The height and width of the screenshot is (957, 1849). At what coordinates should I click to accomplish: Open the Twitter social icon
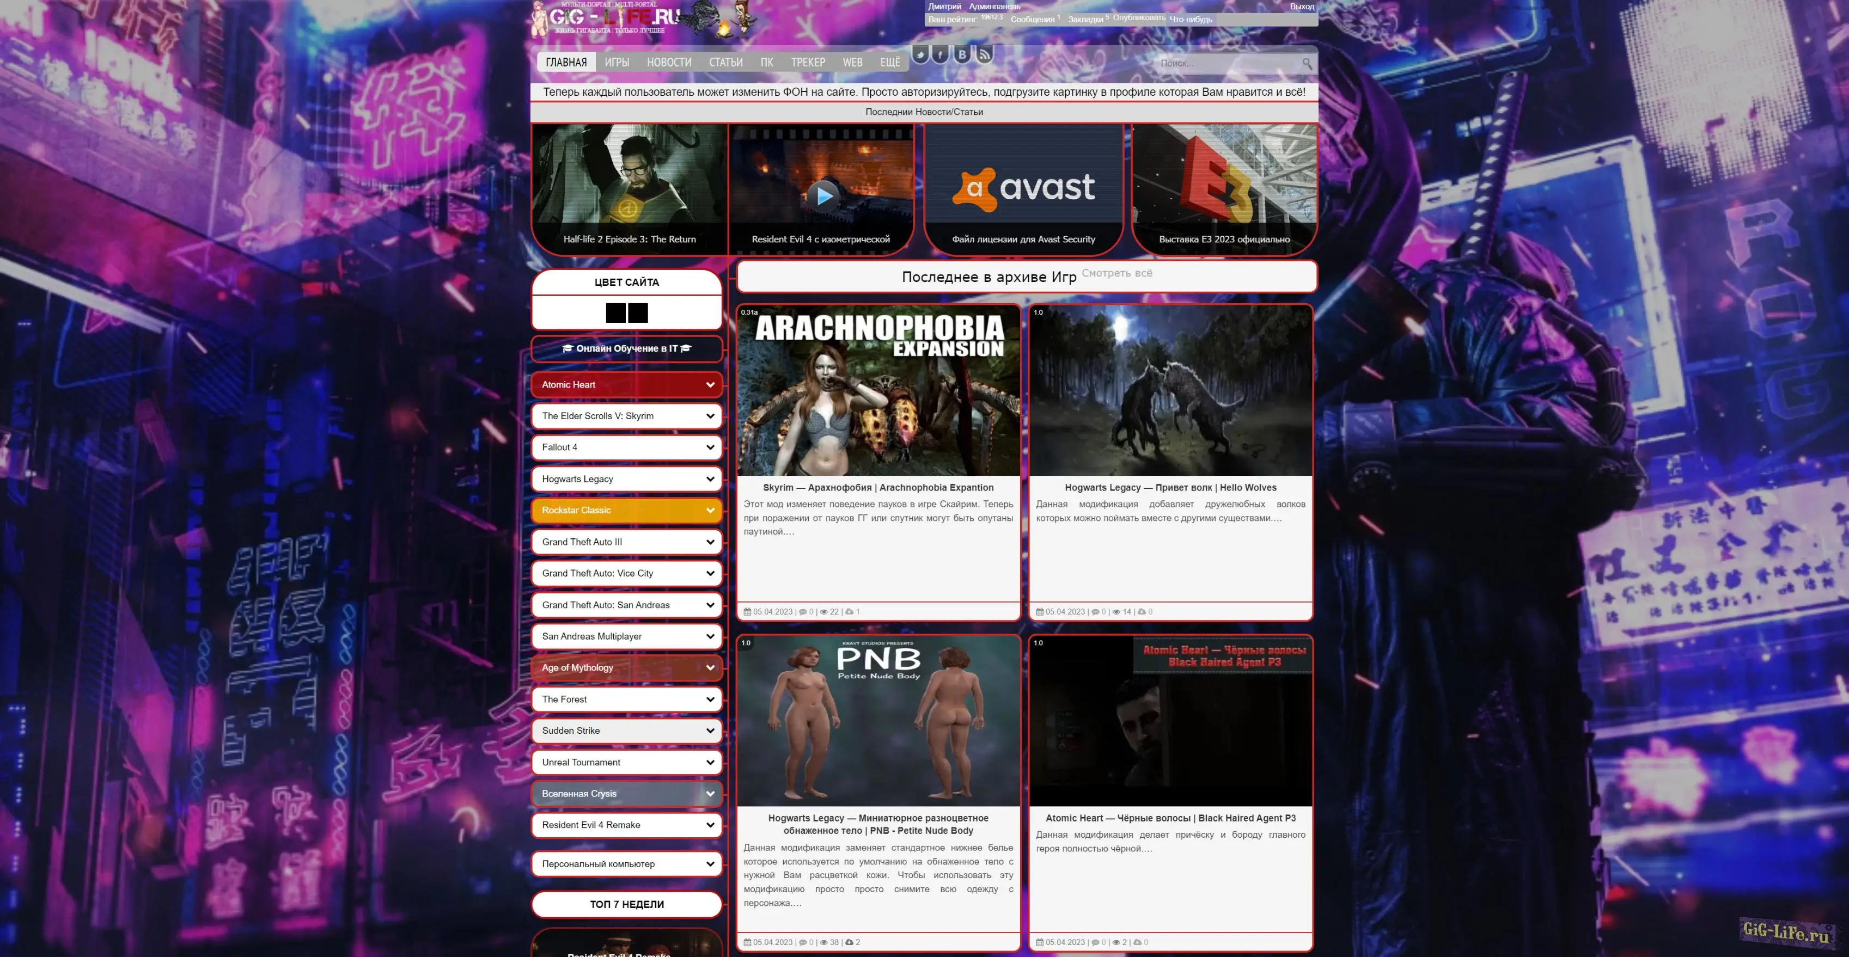pyautogui.click(x=920, y=54)
